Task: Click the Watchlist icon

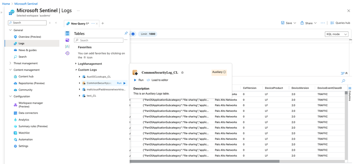Action: [x=15, y=133]
